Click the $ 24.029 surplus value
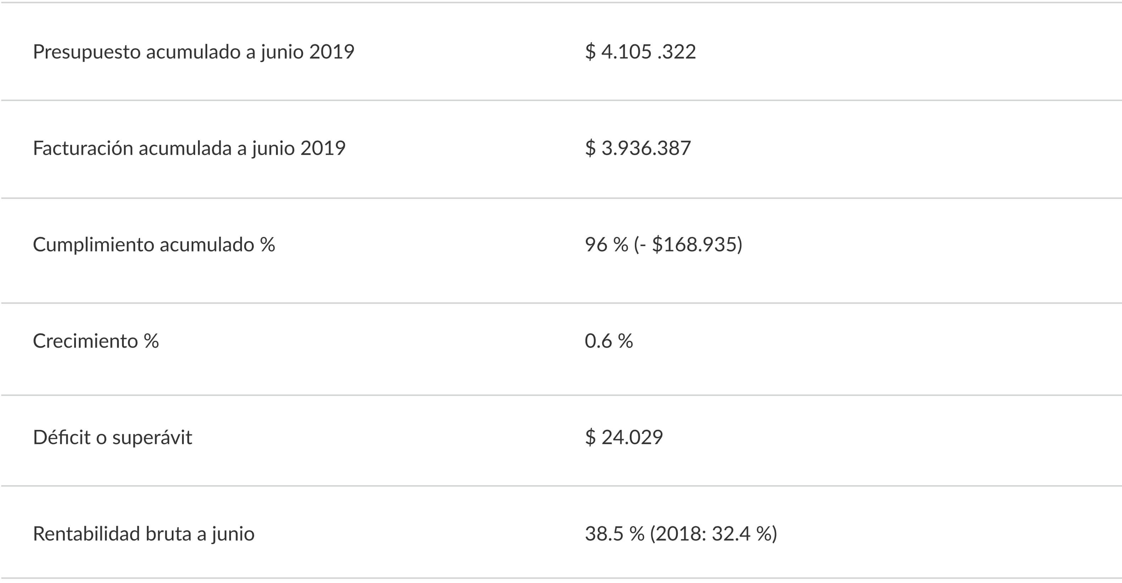The image size is (1122, 583). pyautogui.click(x=624, y=437)
